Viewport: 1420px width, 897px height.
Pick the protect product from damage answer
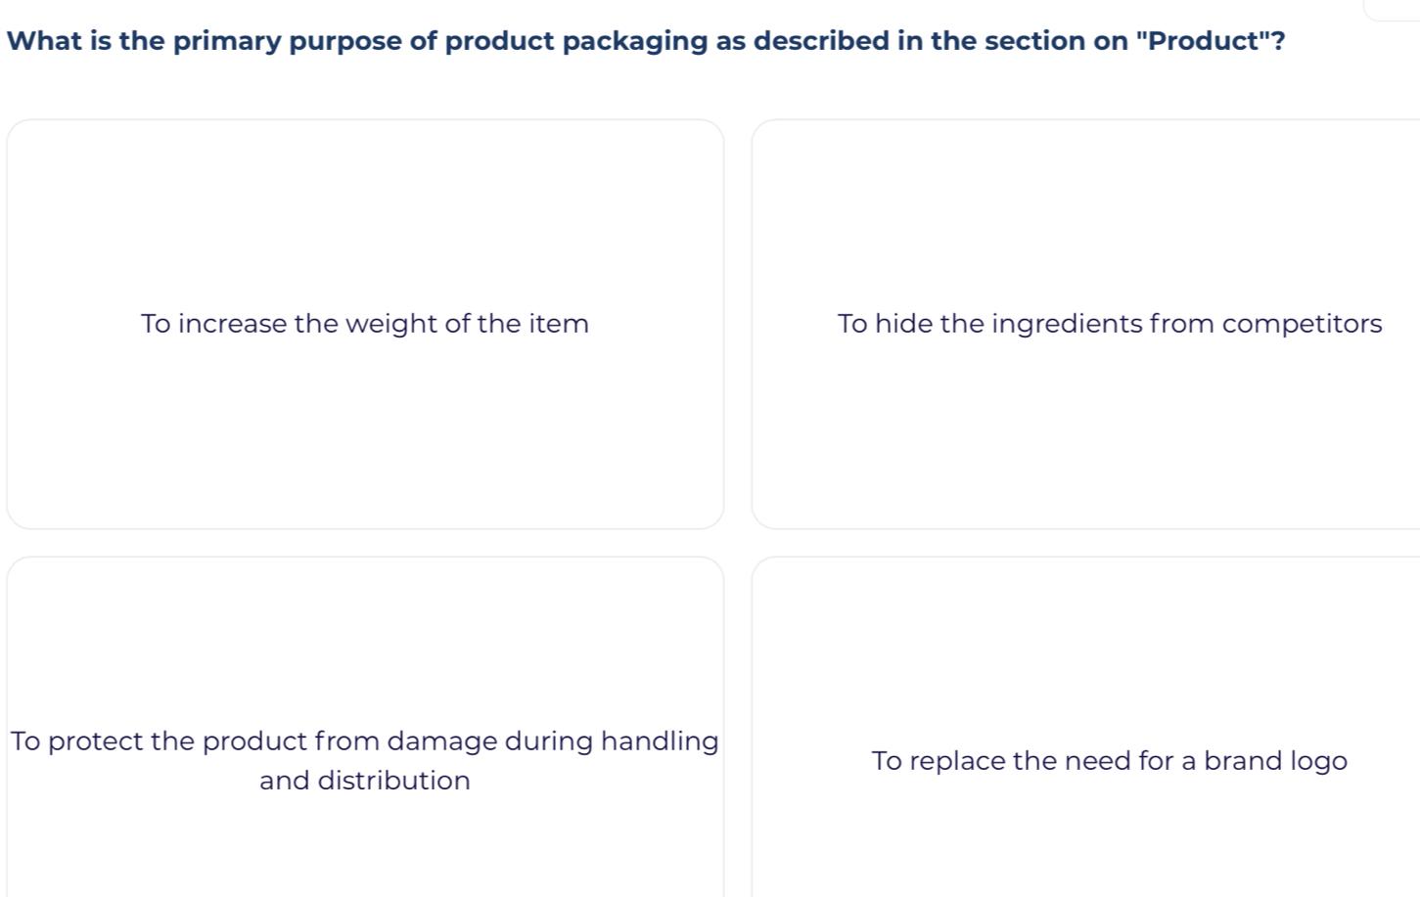(x=365, y=760)
